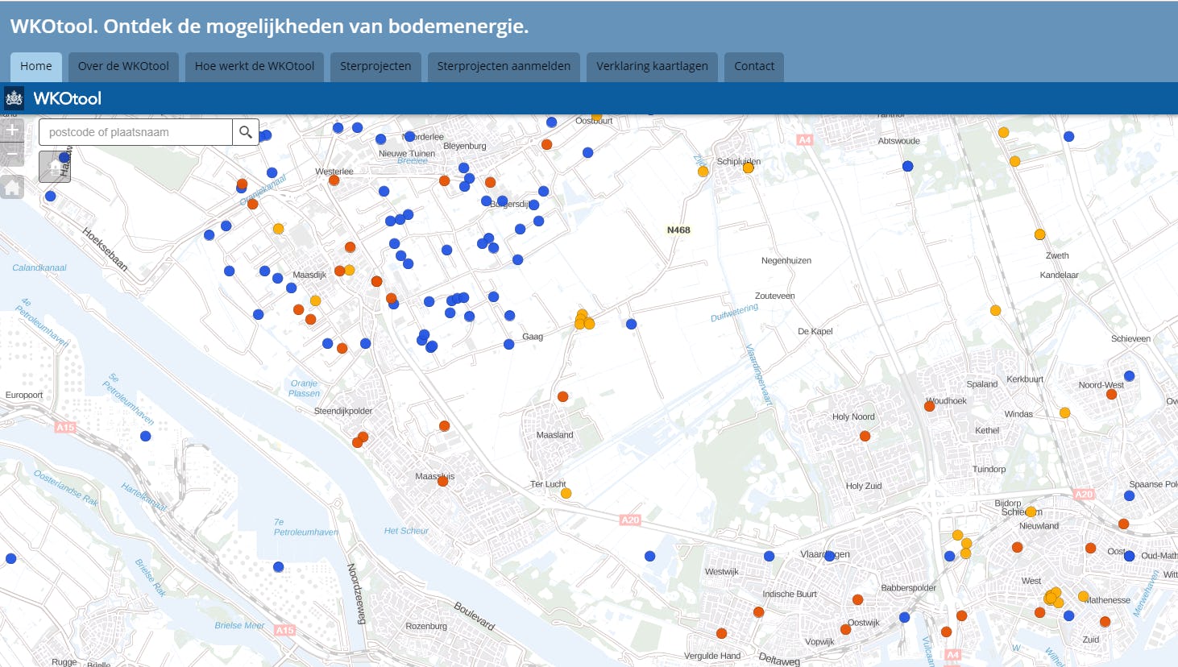Viewport: 1178px width, 667px height.
Task: Open the Contact tab
Action: pos(753,66)
